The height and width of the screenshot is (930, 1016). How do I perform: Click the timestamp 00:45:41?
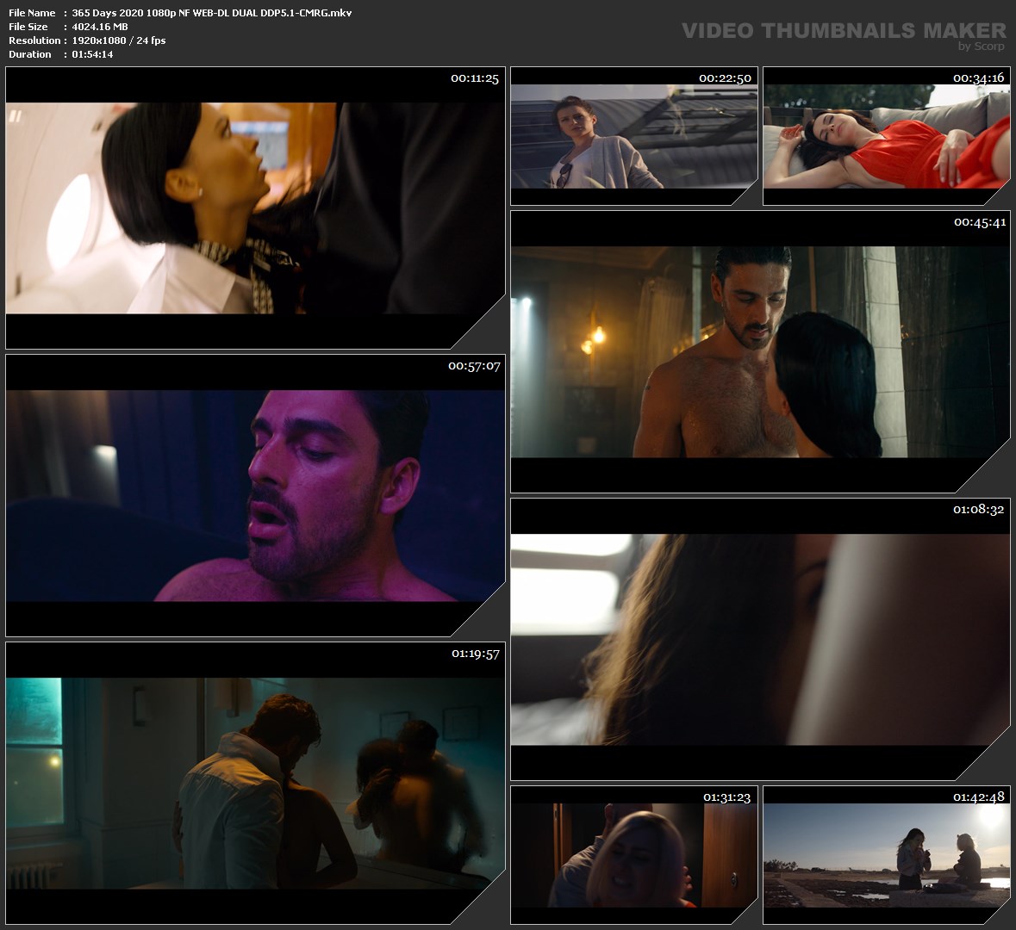[980, 222]
